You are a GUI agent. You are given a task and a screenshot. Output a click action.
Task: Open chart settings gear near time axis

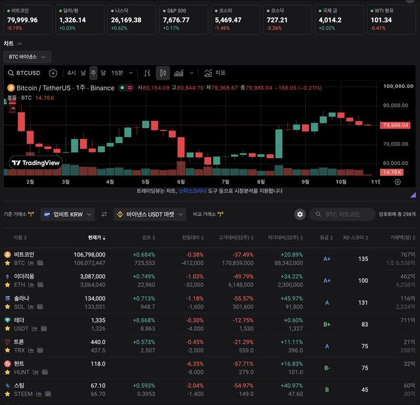coord(398,182)
